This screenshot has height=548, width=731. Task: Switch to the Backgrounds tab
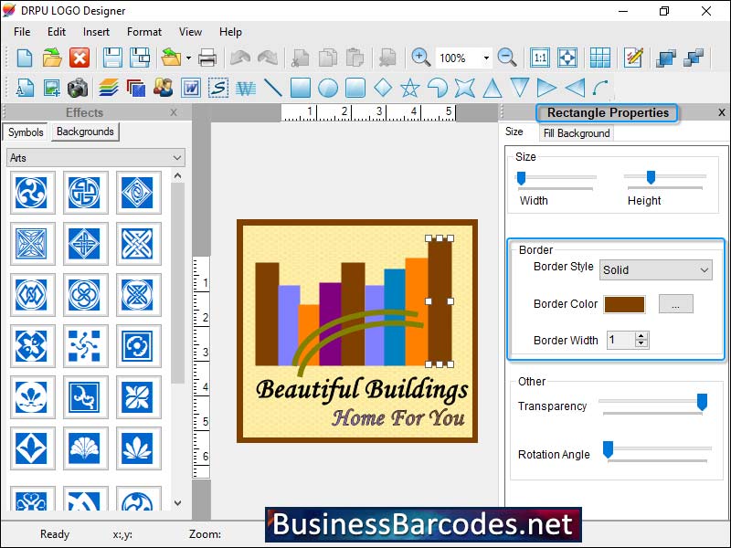coord(84,132)
